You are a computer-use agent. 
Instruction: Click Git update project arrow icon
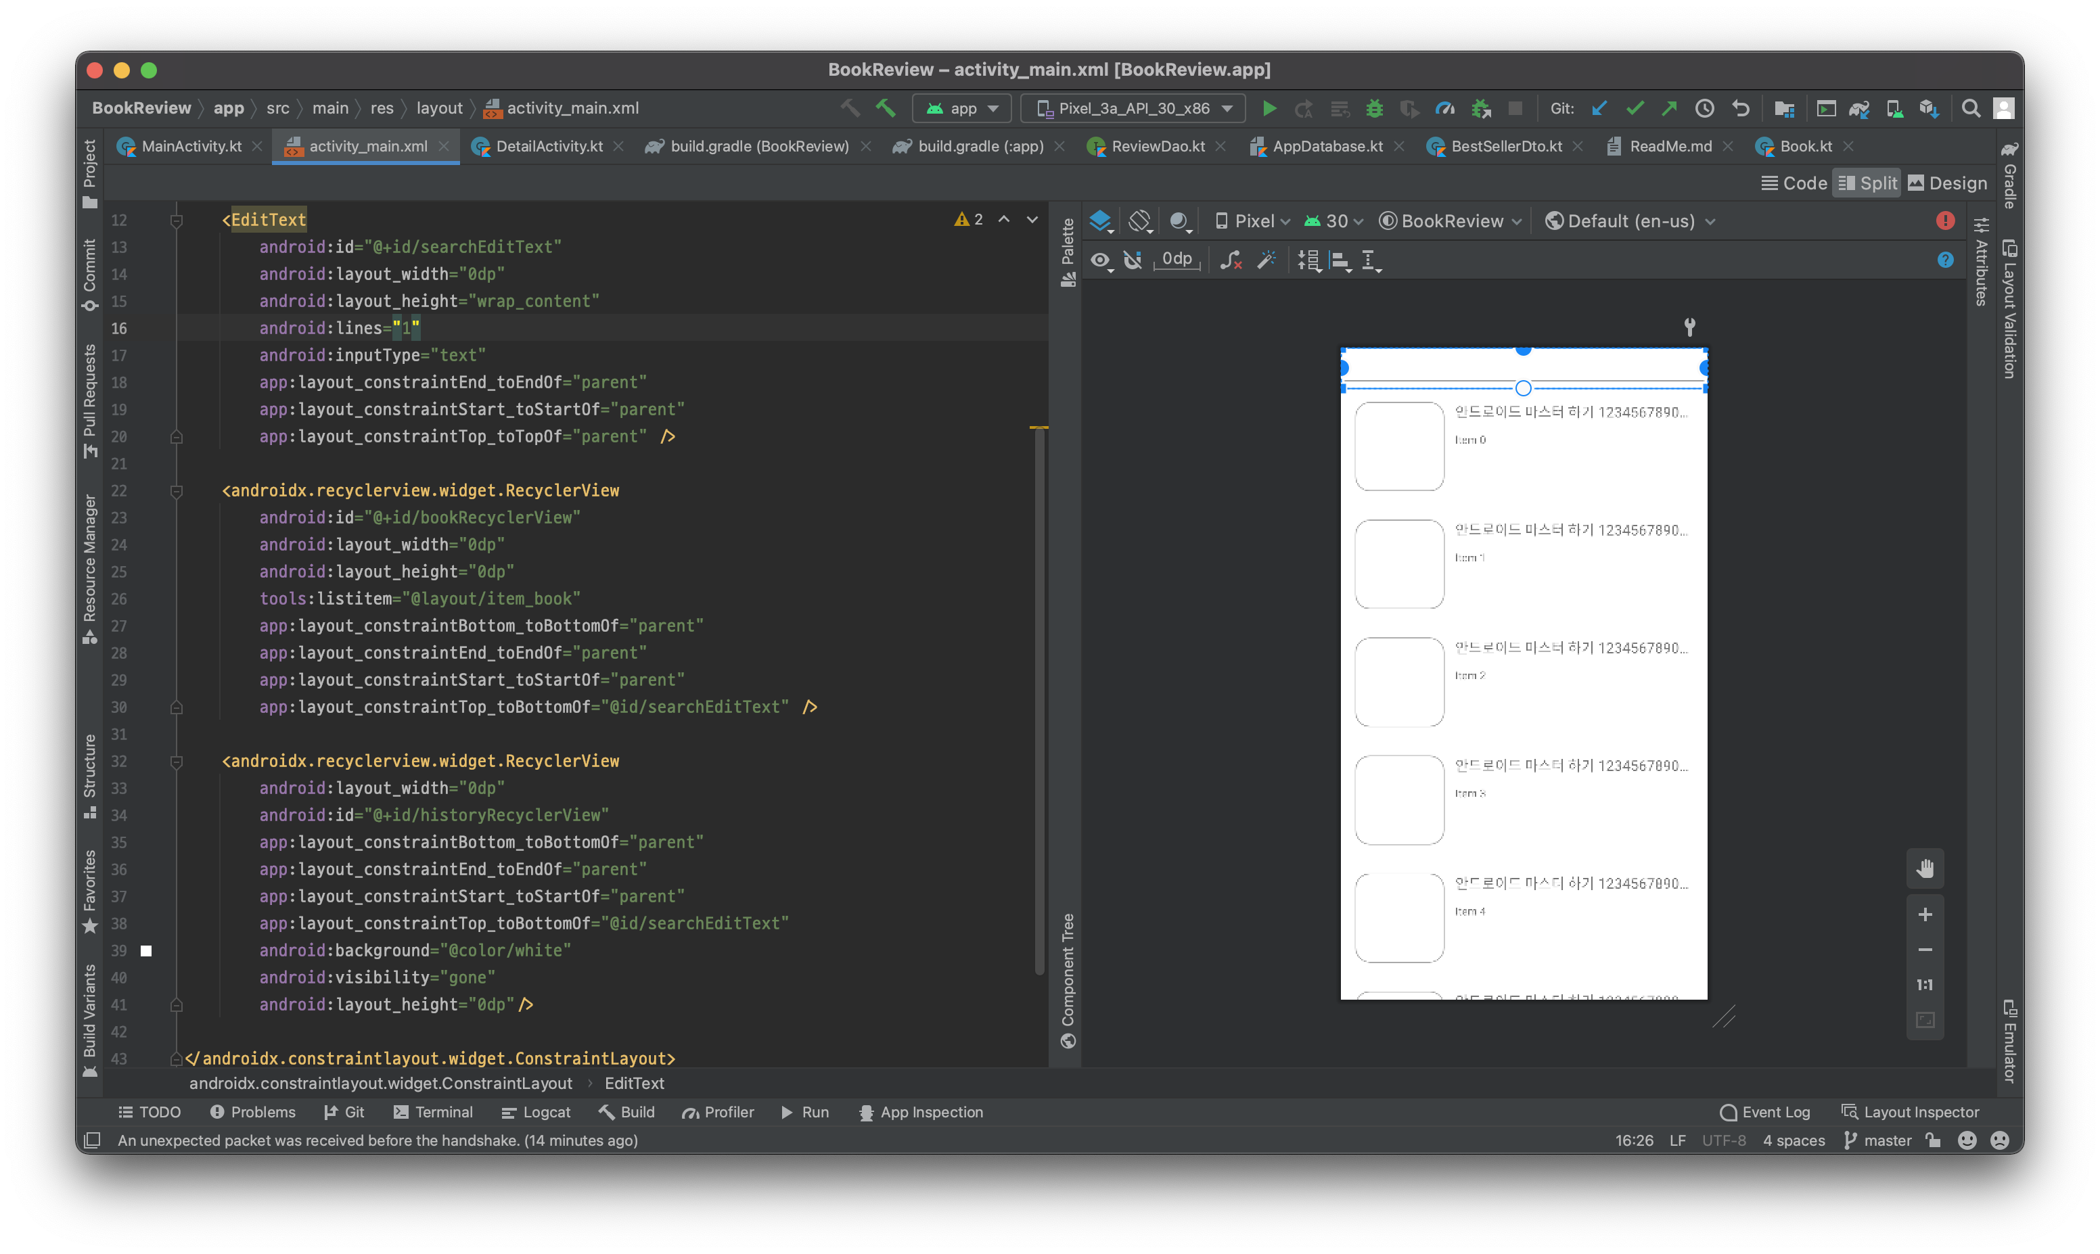click(x=1599, y=108)
